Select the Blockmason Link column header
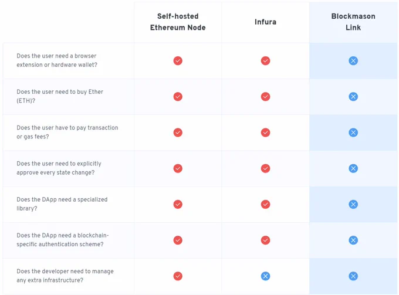This screenshot has width=399, height=295. point(353,22)
